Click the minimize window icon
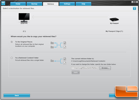The height and width of the screenshot is (100, 139). [132, 2]
